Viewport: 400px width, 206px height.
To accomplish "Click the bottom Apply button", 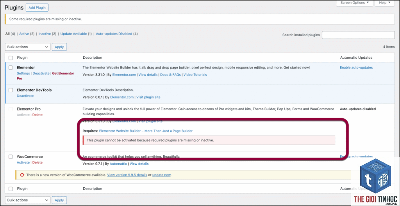I will coord(59,200).
